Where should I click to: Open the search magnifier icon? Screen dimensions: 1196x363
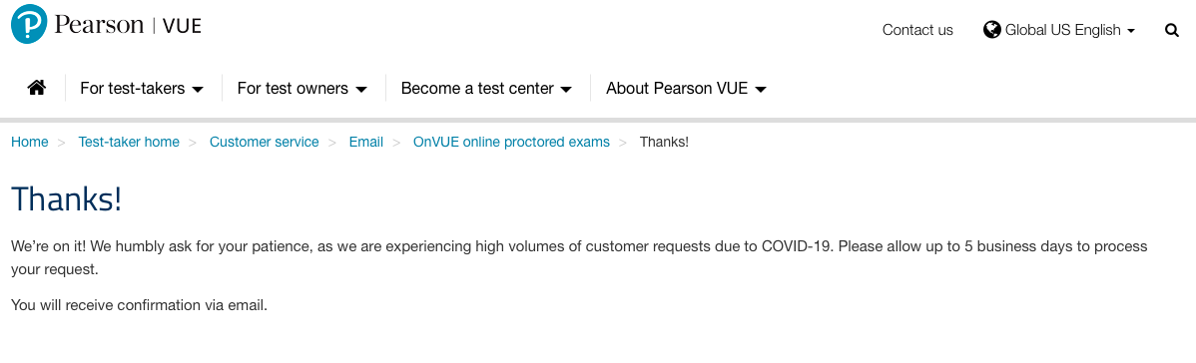1172,31
